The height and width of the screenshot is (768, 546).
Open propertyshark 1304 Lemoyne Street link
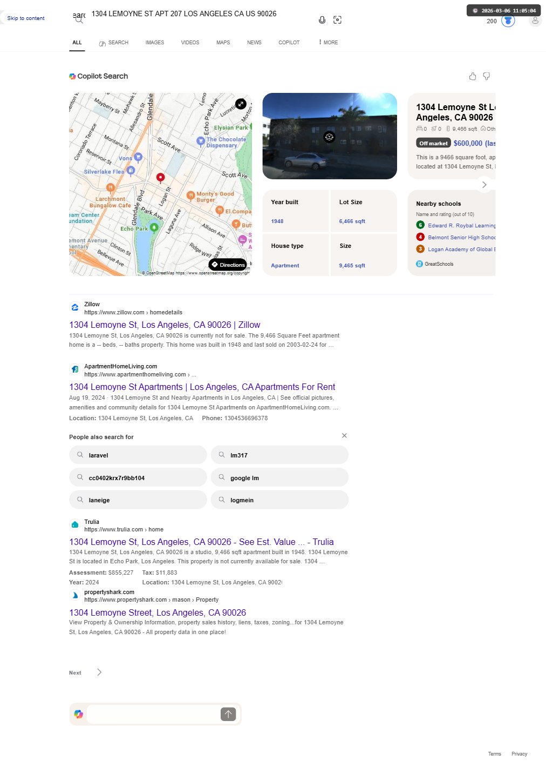(158, 612)
